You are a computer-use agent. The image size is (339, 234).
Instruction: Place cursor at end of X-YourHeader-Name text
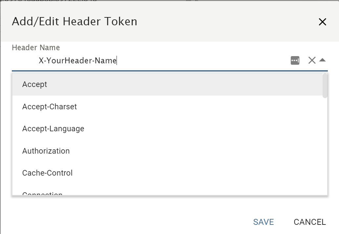(117, 61)
